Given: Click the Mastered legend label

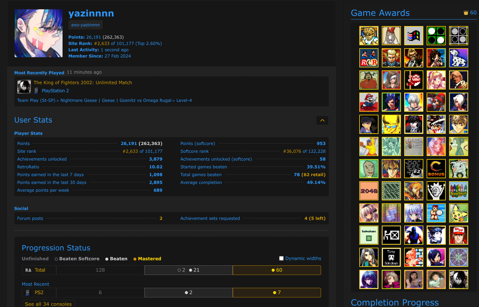Looking at the screenshot, I should (x=149, y=259).
